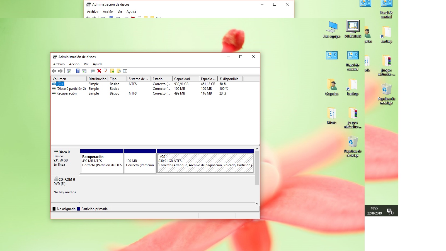This screenshot has height=251, width=446.
Task: Click the yellow folder icon with magnifying glass
Action: pos(119,71)
